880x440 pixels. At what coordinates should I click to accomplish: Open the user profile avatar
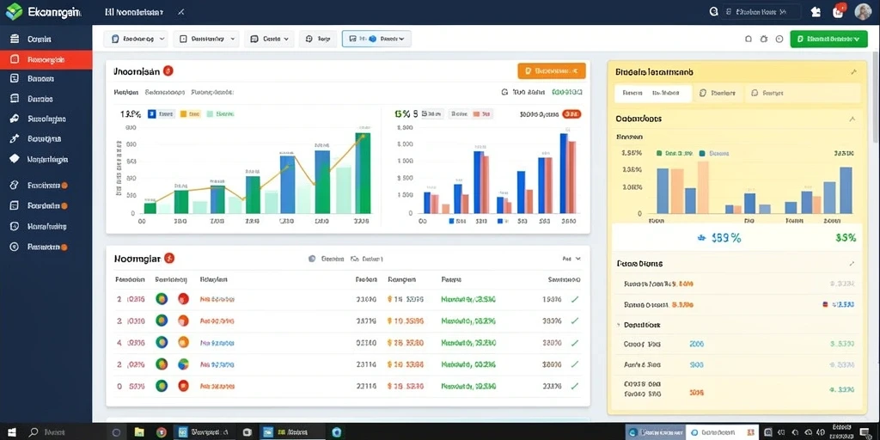point(863,11)
